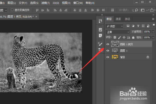Open 滤镜(T) menu
Image resolution: width=156 pixels, height=104 pixels.
point(45,3)
